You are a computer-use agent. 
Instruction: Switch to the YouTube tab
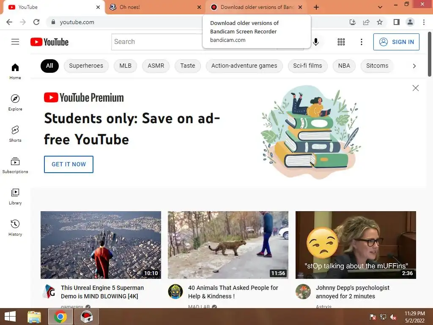coord(52,7)
